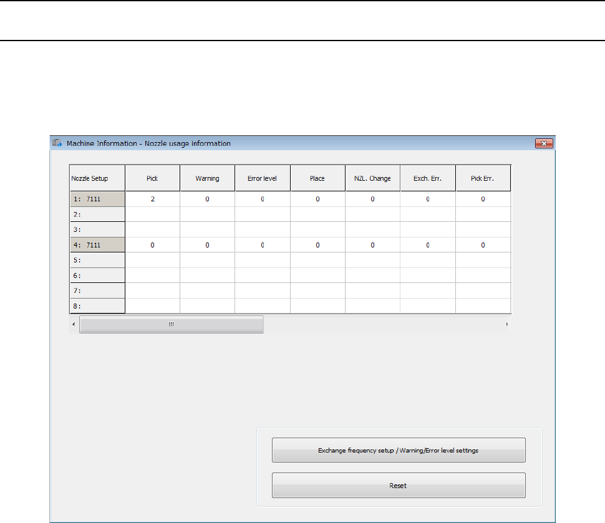Image resolution: width=605 pixels, height=523 pixels.
Task: Select nozzle row 8:
Action: pos(97,306)
